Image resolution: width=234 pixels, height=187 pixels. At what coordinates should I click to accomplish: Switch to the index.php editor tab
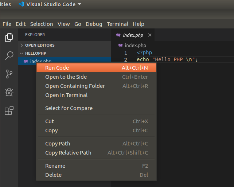click(133, 35)
